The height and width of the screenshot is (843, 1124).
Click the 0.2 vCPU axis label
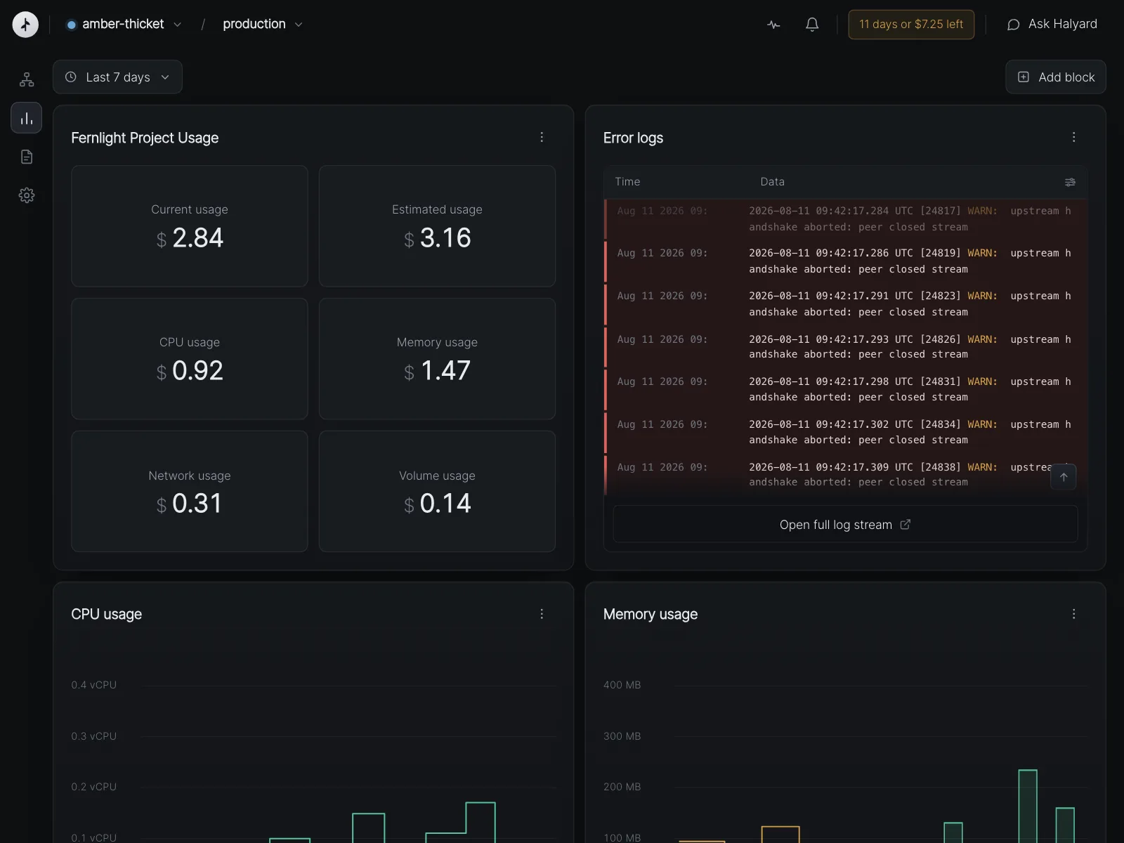click(94, 787)
